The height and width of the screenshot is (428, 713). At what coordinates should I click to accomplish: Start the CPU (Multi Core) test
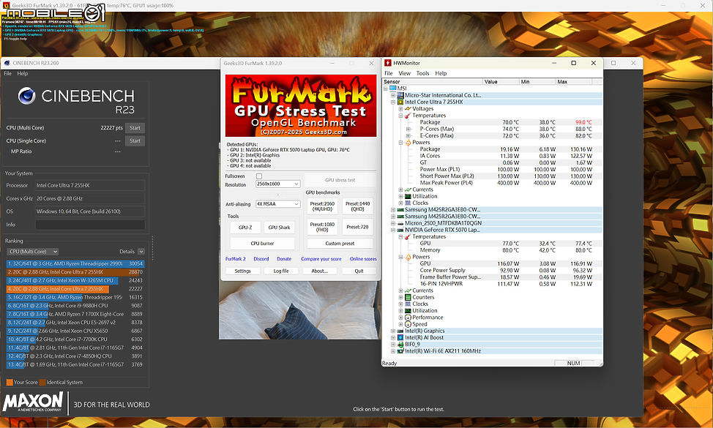pyautogui.click(x=135, y=128)
